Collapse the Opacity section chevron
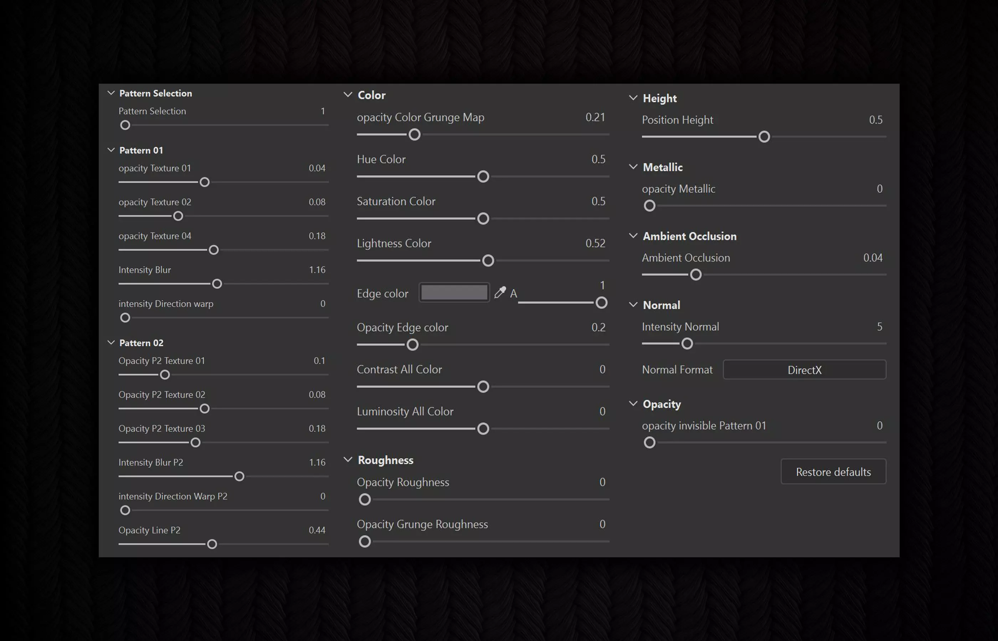 coord(633,403)
